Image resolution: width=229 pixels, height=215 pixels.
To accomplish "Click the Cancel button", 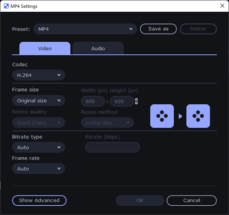I will click(x=192, y=200).
